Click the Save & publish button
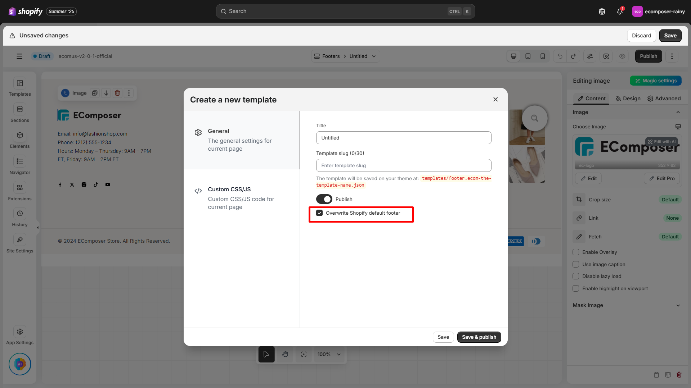 pyautogui.click(x=479, y=337)
